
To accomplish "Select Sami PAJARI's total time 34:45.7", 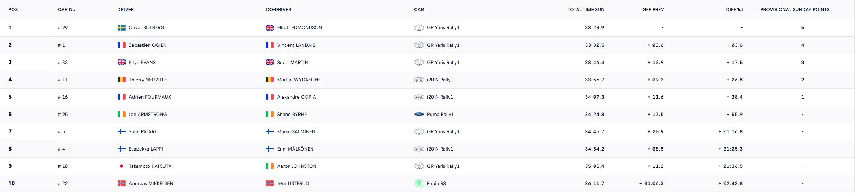I will [x=594, y=132].
